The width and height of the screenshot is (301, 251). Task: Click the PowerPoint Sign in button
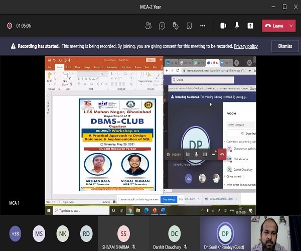tap(150, 60)
